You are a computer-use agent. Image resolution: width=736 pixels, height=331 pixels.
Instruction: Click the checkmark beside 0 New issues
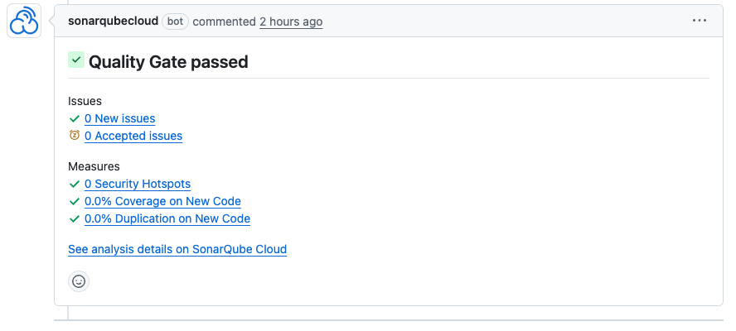[x=75, y=119]
